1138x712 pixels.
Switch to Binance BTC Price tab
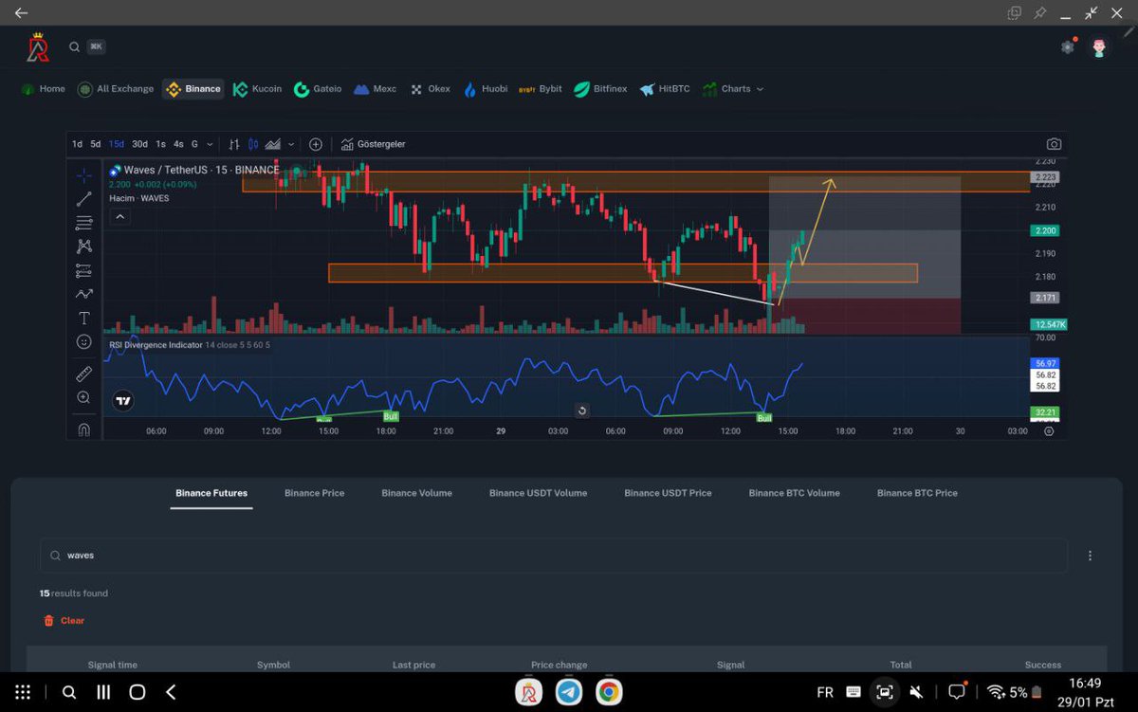(917, 493)
